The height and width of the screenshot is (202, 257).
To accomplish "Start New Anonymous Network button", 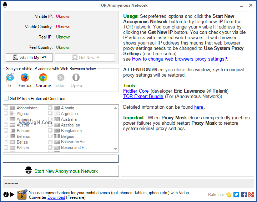I will [x=61, y=171].
